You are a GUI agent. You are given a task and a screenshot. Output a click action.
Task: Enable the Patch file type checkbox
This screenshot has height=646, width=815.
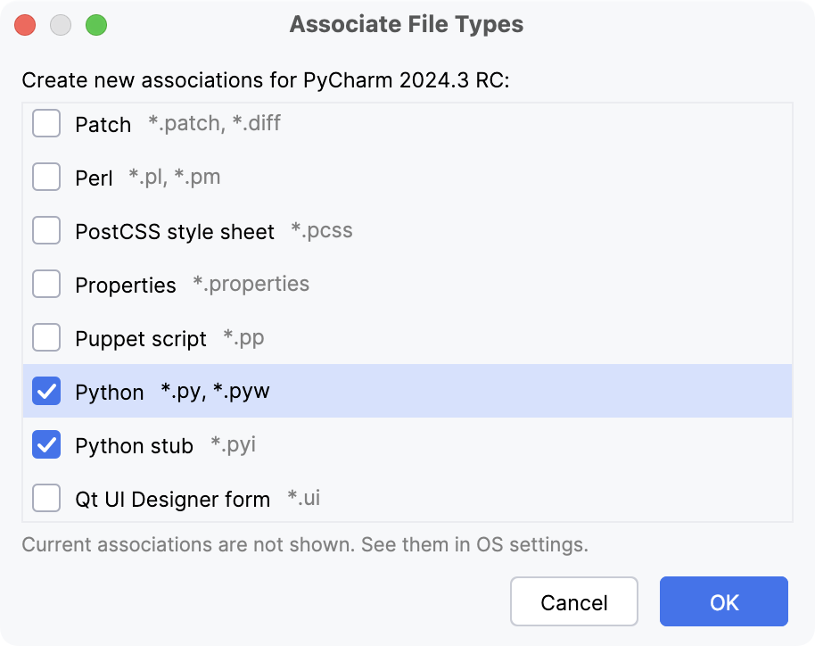46,123
